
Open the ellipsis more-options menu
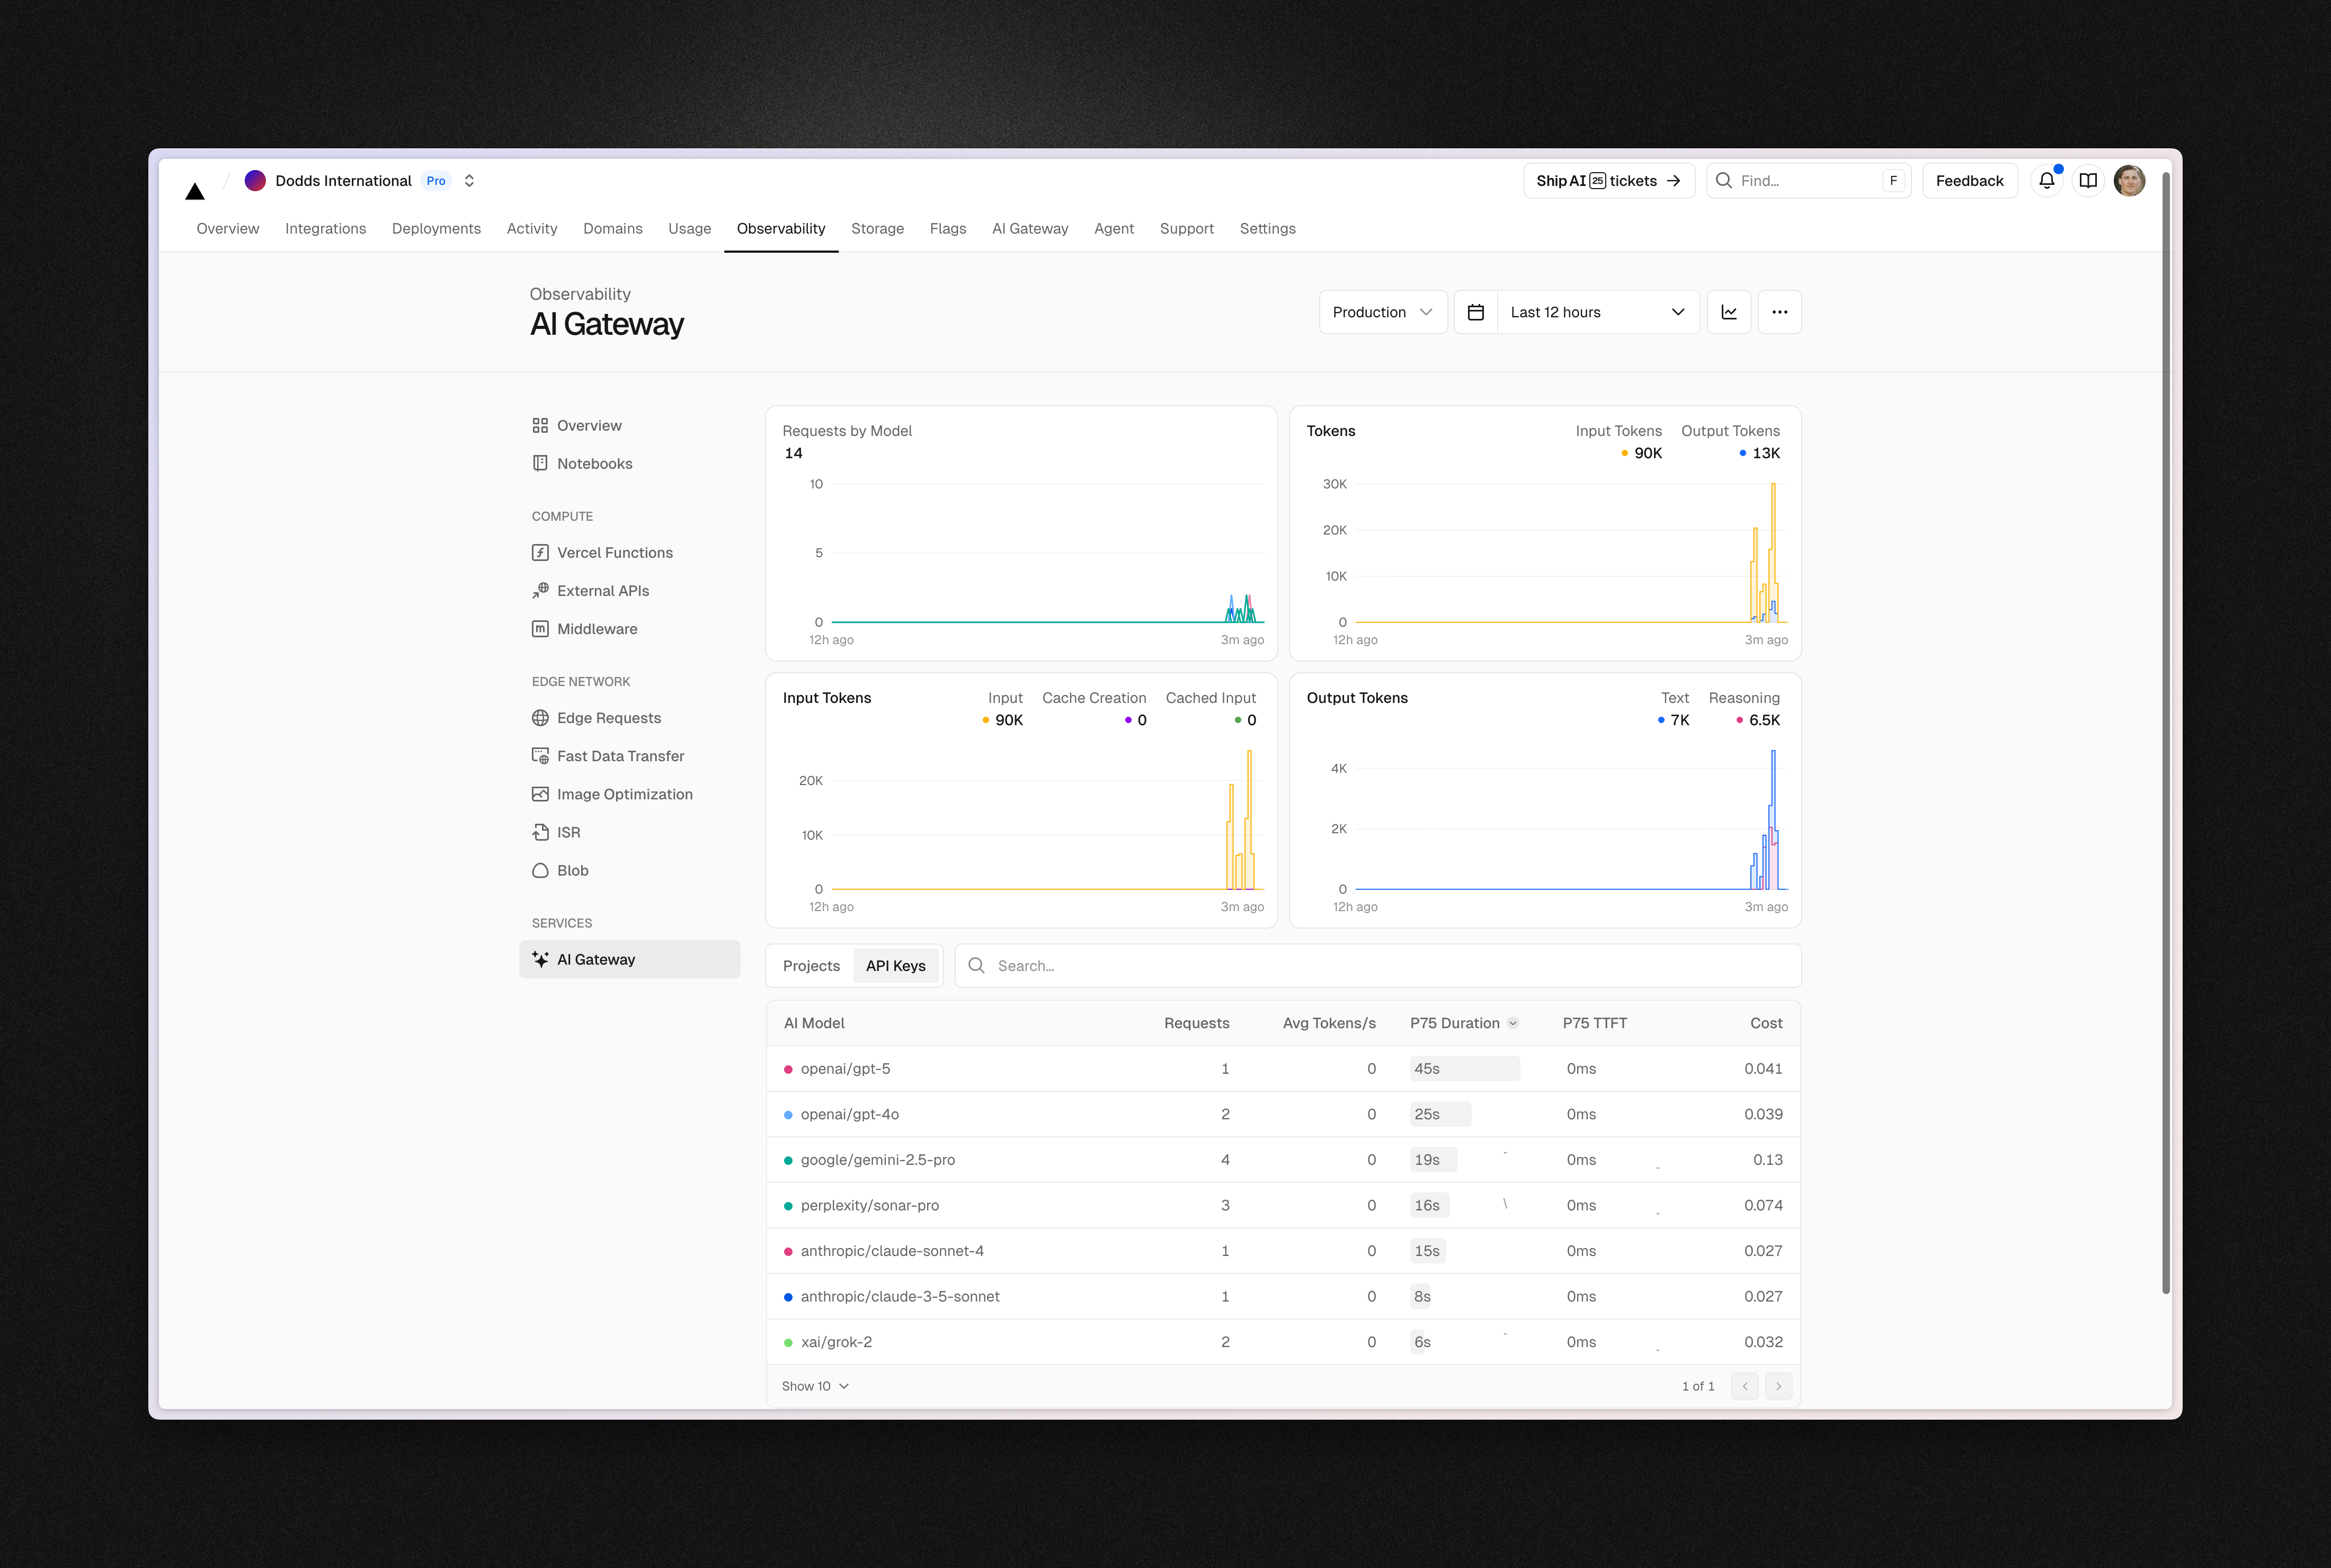(1779, 311)
